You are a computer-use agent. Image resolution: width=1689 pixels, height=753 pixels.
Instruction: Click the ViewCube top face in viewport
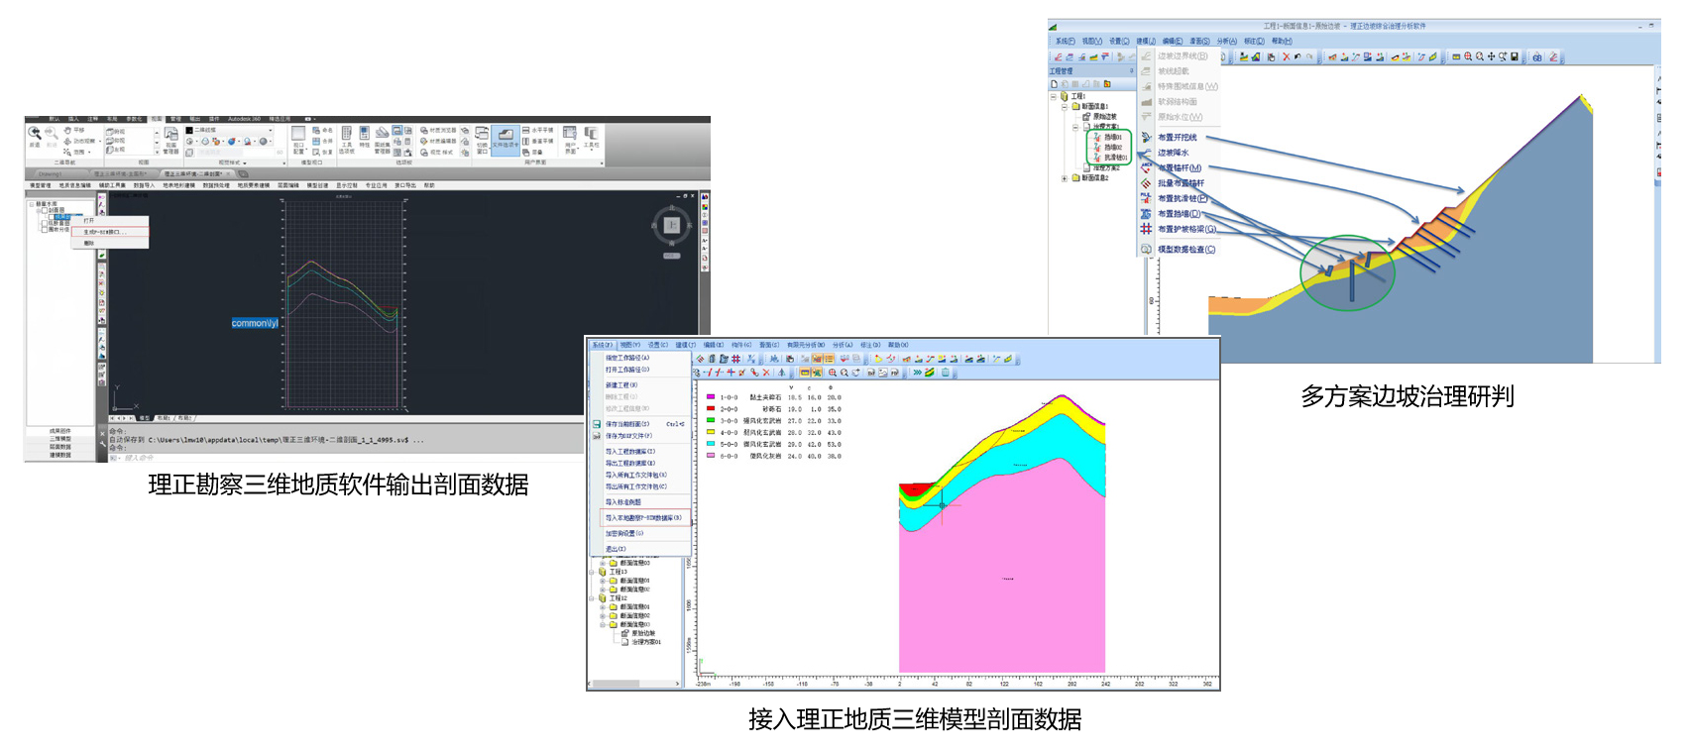671,225
